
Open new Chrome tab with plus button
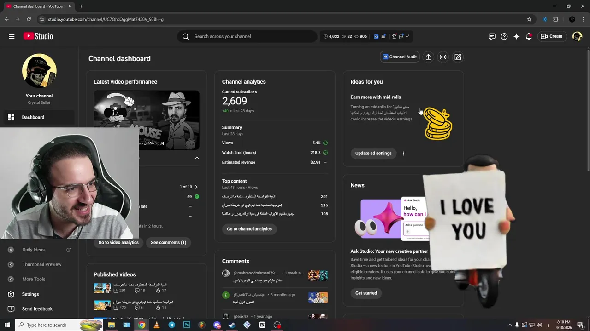pos(81,6)
